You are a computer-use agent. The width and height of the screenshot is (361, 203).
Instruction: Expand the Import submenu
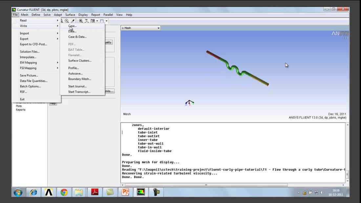tap(36, 33)
